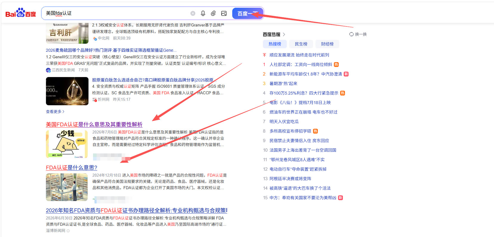This screenshot has width=494, height=237.
Task: Click the 少钱 cartoon thumbnail
Action: [x=67, y=144]
